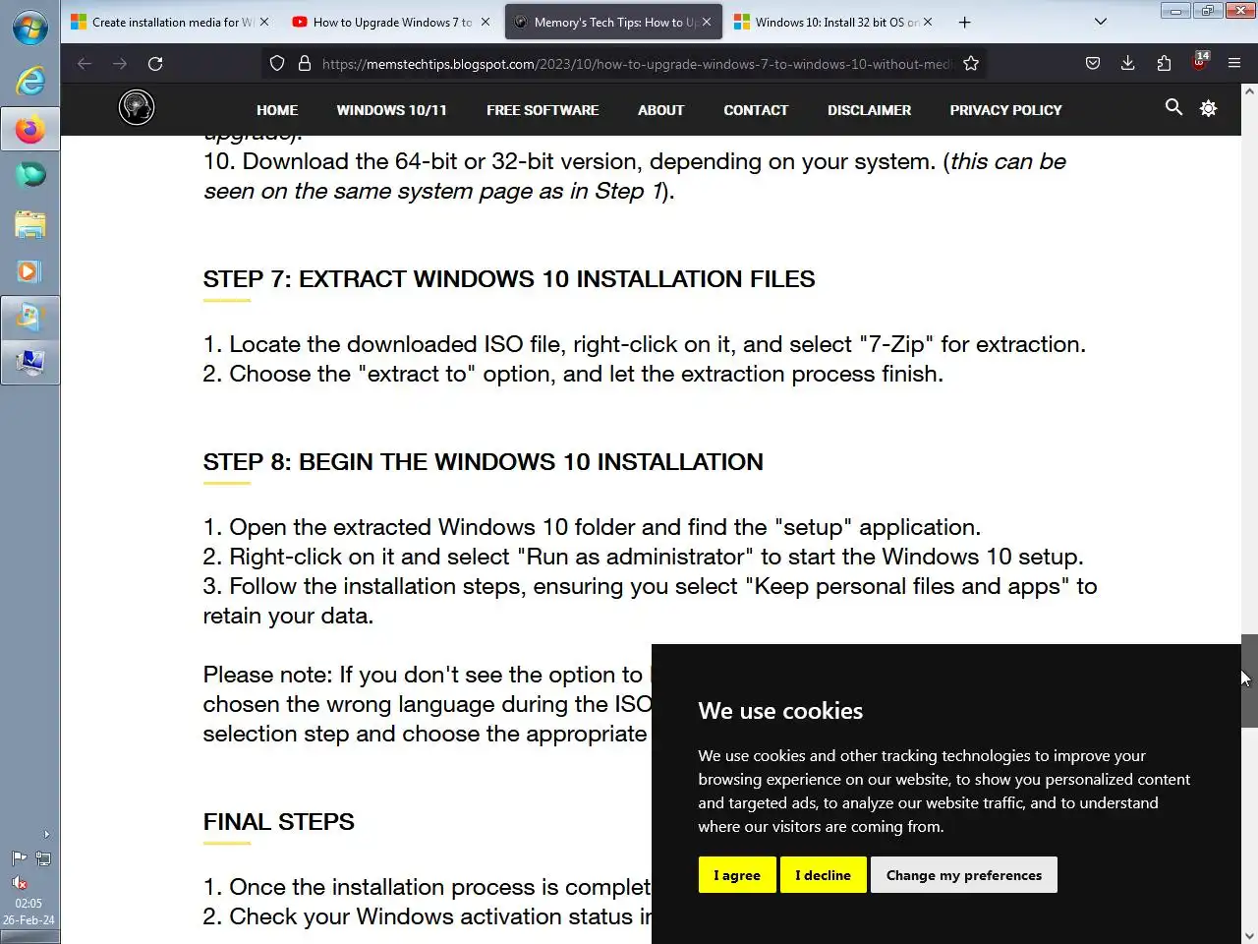The image size is (1258, 944).
Task: Click scrollbar up arrow
Action: click(1249, 91)
